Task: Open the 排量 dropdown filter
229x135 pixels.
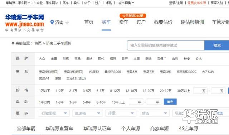Action: click(x=121, y=113)
